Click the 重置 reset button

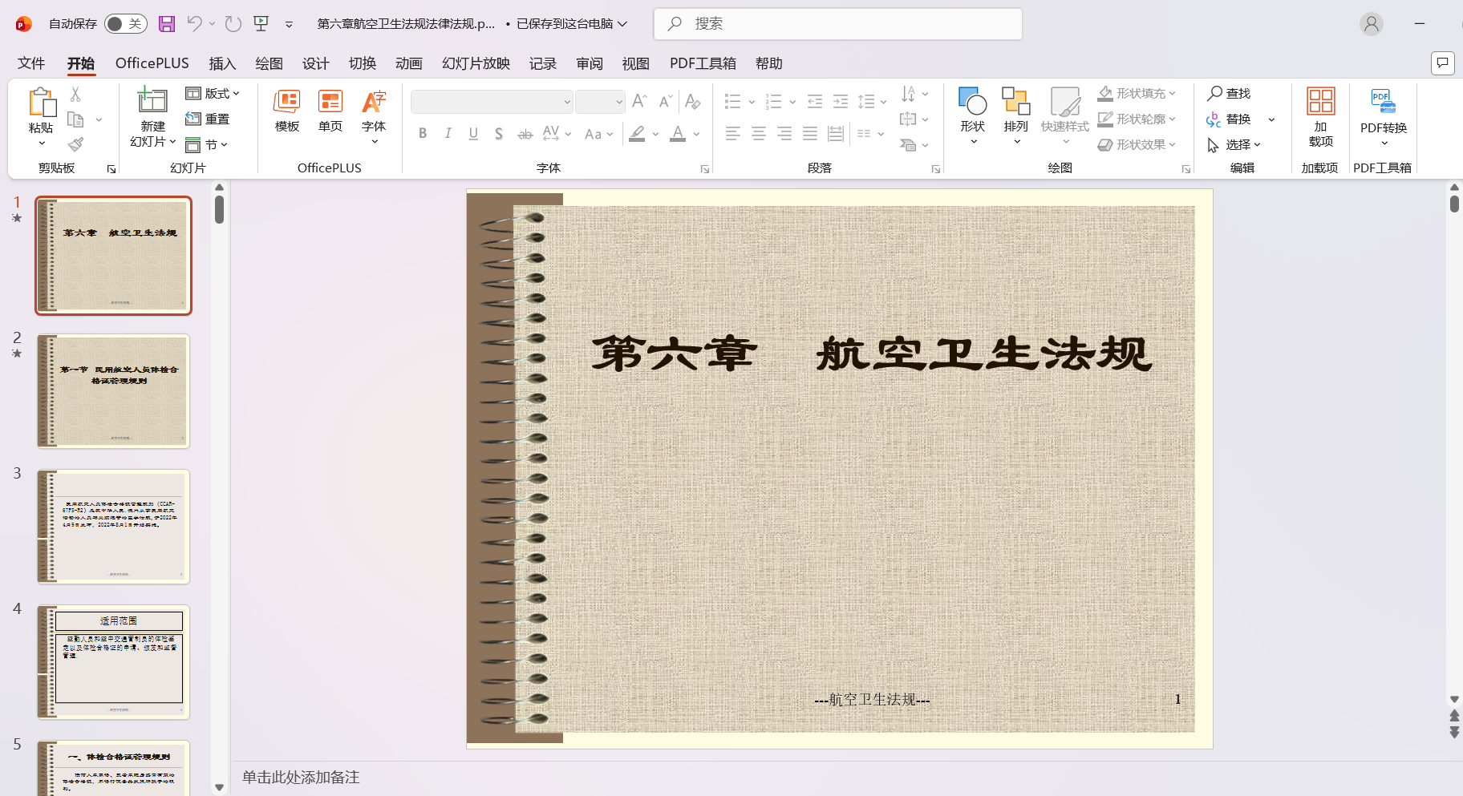(x=208, y=119)
